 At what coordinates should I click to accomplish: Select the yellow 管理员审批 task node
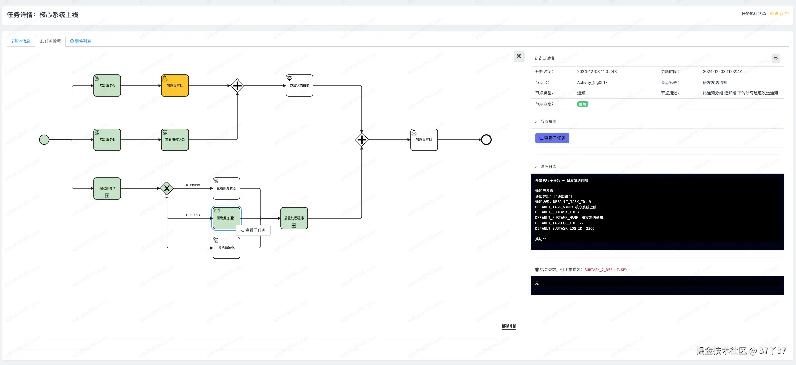click(x=175, y=86)
